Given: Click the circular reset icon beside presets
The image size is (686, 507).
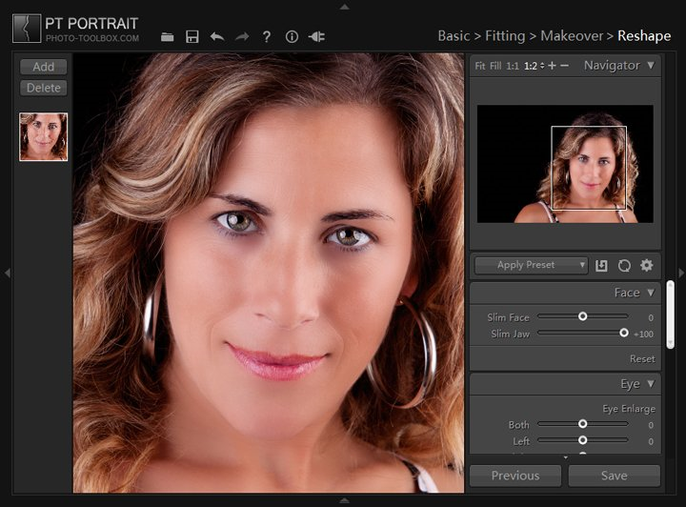Looking at the screenshot, I should 624,266.
